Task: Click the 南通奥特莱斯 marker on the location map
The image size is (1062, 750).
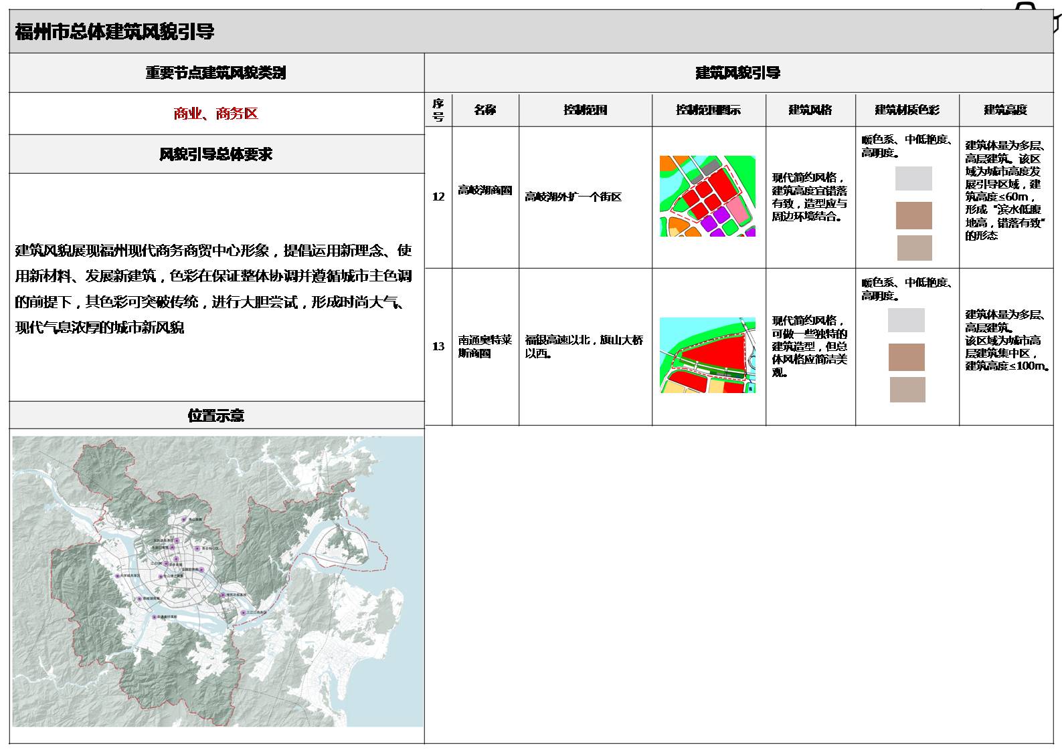Action: (155, 618)
